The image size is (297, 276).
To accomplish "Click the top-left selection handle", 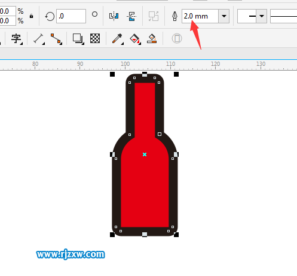I will [112, 74].
